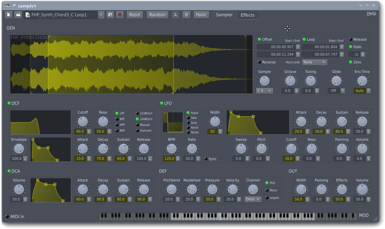Click the DCF Cutoff value field 40.0
The height and width of the screenshot is (229, 385).
[80, 131]
